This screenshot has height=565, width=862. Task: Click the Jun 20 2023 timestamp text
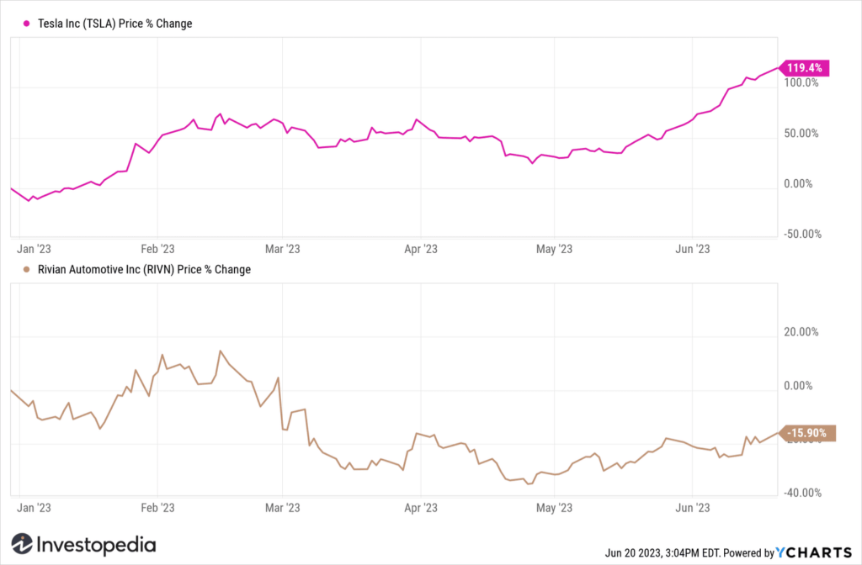pos(689,553)
